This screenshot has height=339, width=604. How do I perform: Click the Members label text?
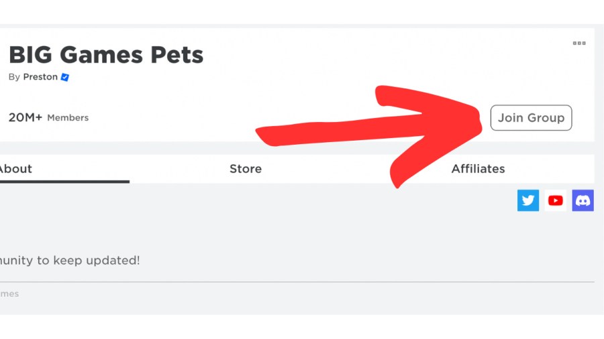(68, 118)
